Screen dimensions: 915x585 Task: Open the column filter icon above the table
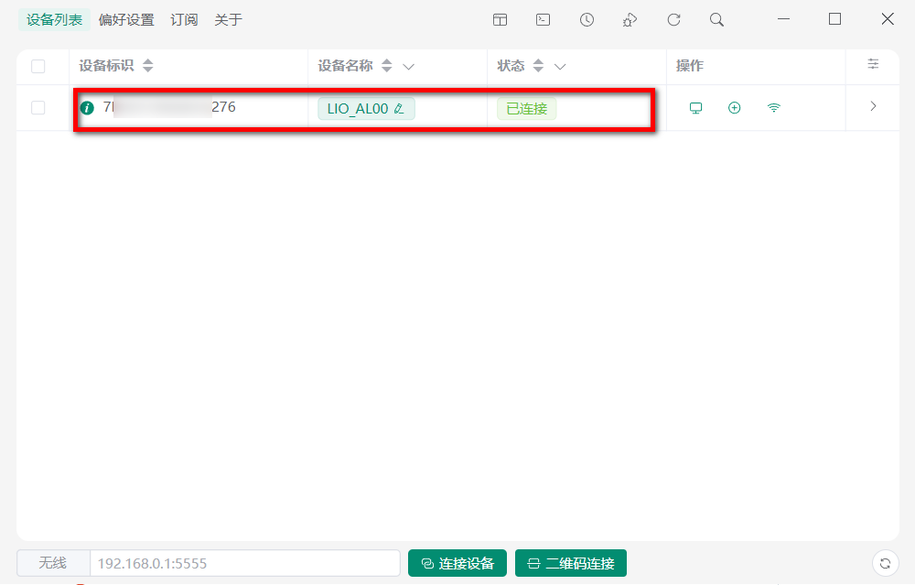873,65
